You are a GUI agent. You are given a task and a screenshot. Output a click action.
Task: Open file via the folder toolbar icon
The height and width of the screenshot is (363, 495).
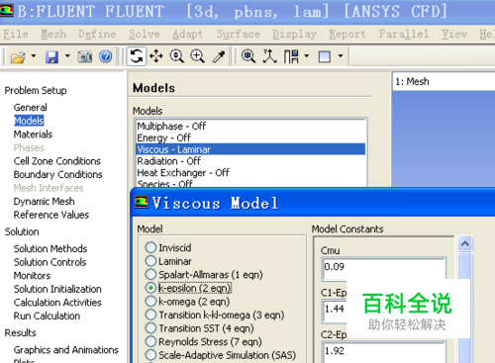click(x=18, y=57)
